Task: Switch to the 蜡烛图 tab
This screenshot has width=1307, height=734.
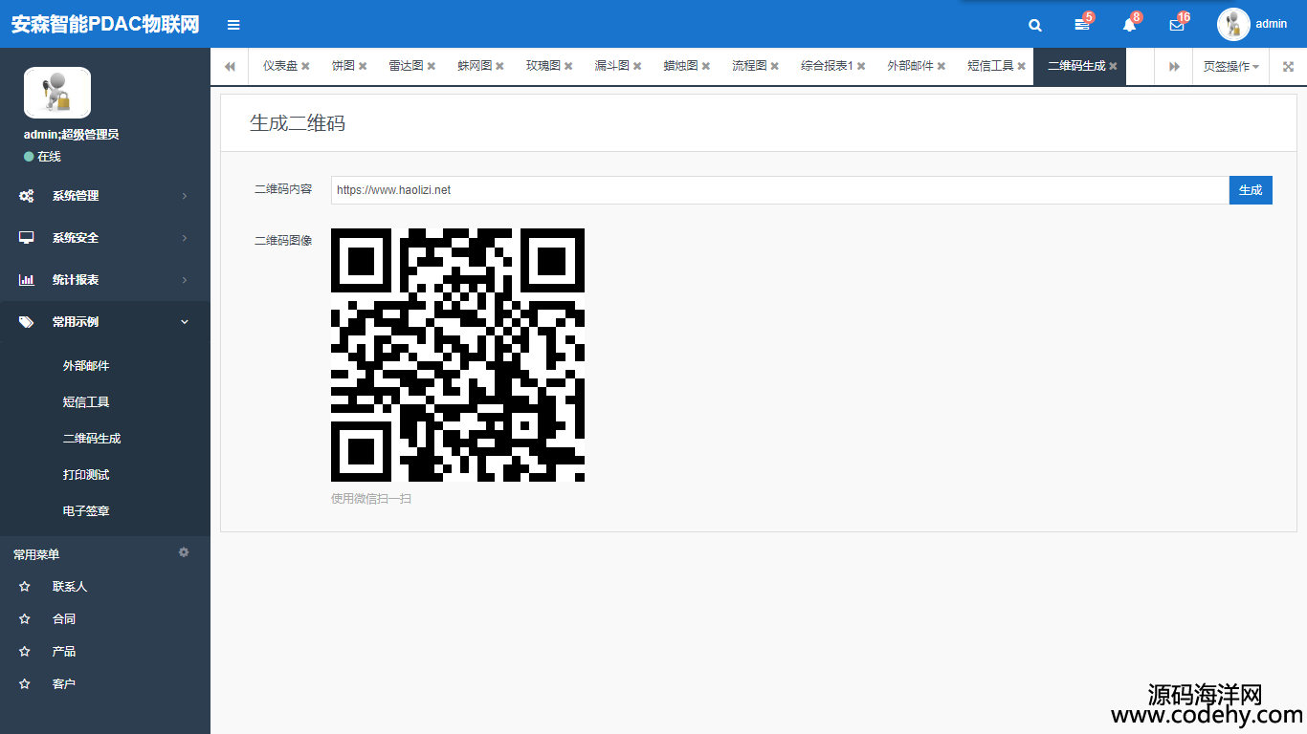Action: click(681, 66)
